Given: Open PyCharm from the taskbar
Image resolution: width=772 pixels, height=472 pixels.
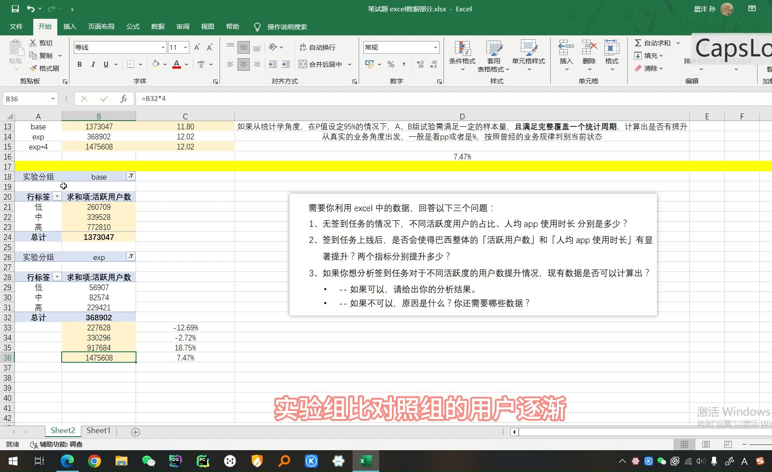Looking at the screenshot, I should 203,461.
